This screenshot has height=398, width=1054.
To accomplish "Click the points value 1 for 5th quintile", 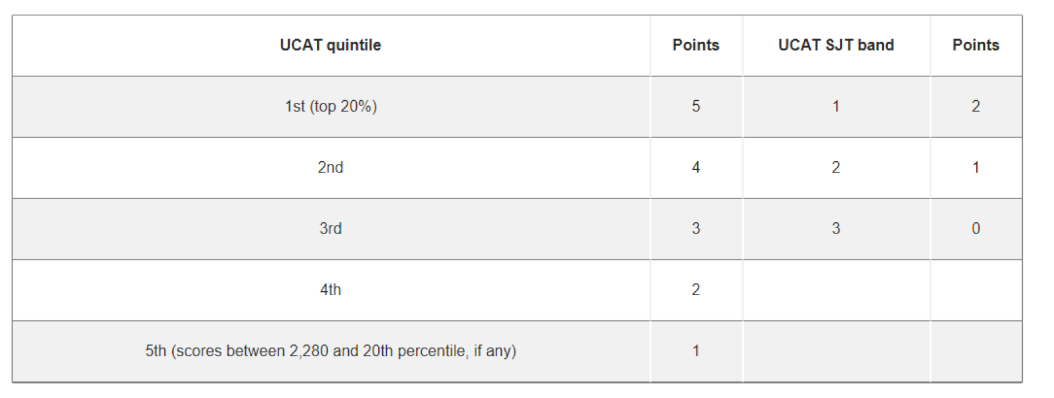I will point(696,351).
